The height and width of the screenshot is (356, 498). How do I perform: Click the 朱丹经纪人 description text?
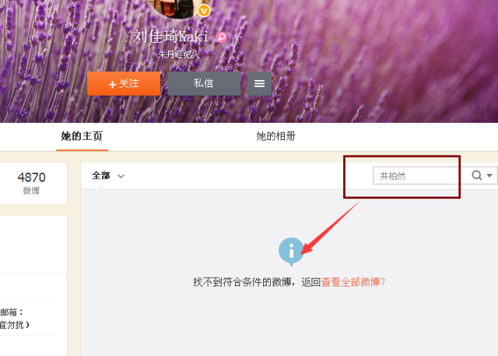pos(179,54)
